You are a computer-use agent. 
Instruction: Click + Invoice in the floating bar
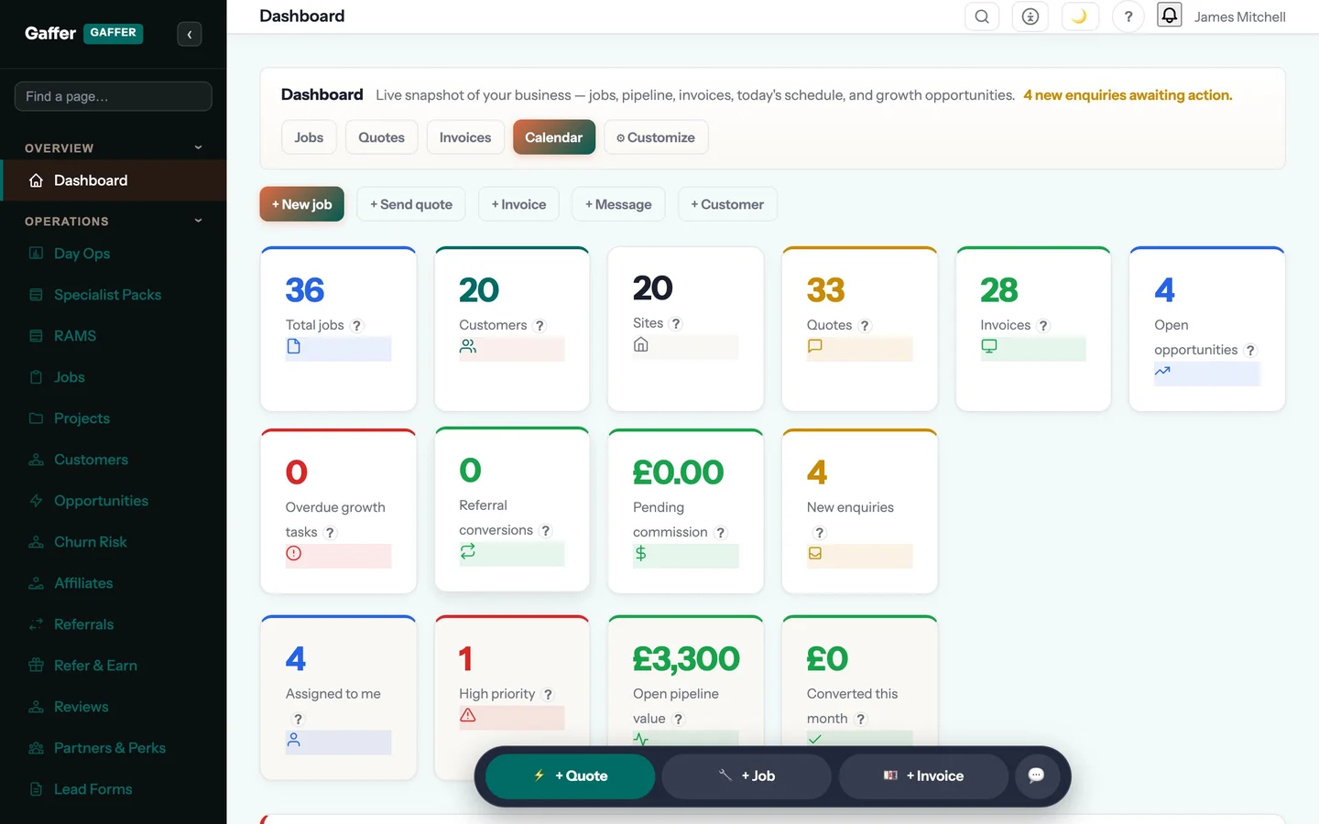(x=923, y=775)
